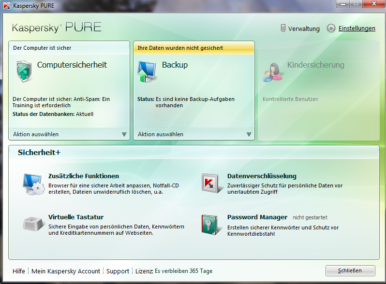Click the yellow backup warning banner

194,48
